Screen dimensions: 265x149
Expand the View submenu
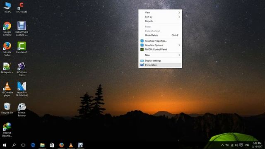click(160, 12)
